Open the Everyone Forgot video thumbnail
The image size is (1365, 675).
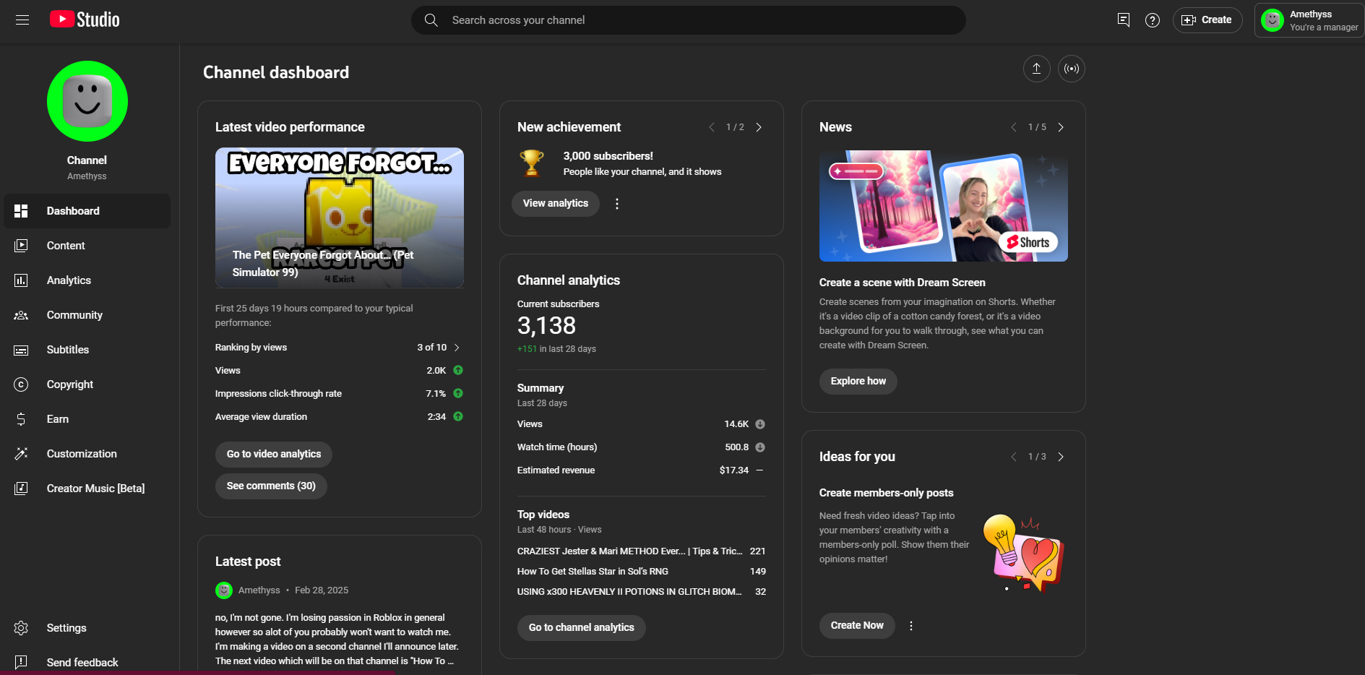point(340,218)
